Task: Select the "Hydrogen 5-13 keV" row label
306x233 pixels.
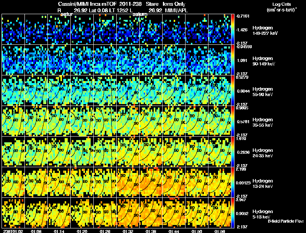Action: point(262,214)
